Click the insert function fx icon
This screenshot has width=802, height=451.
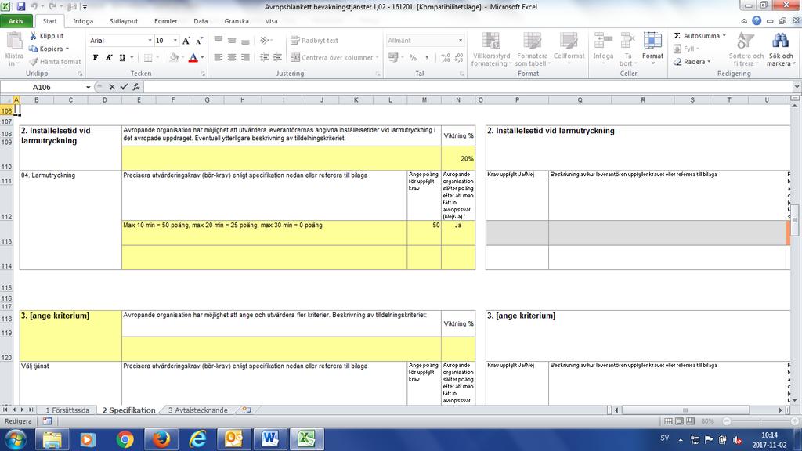coord(136,87)
